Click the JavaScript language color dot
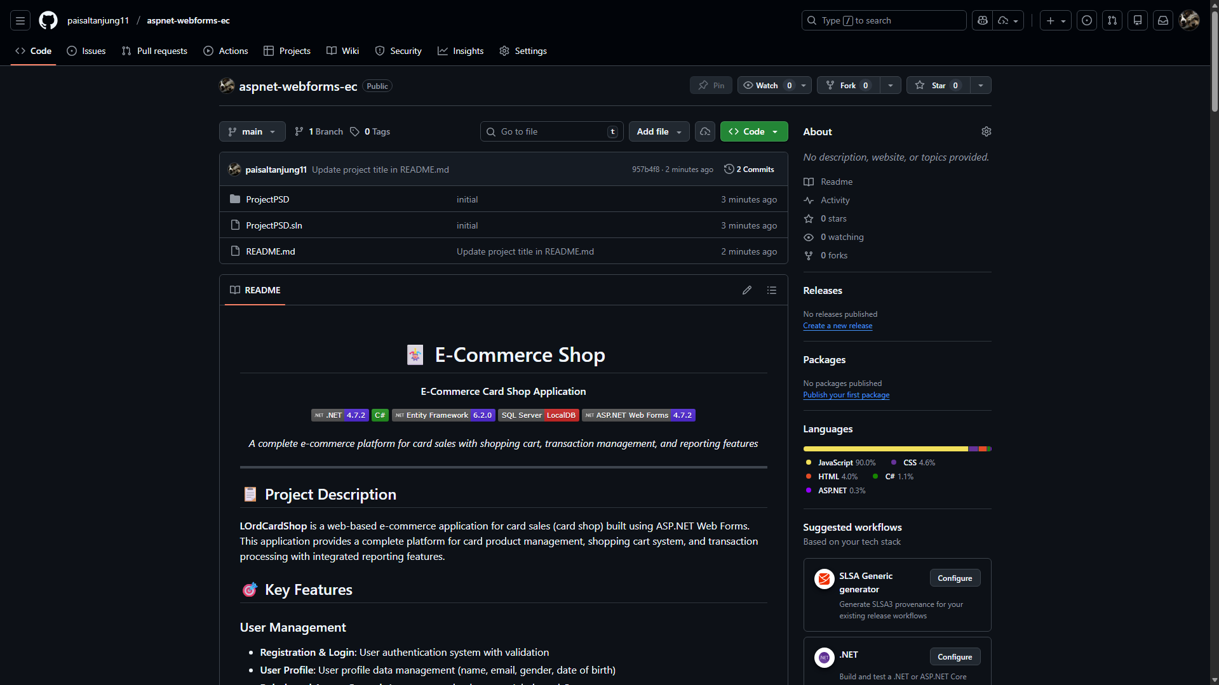 coord(808,462)
